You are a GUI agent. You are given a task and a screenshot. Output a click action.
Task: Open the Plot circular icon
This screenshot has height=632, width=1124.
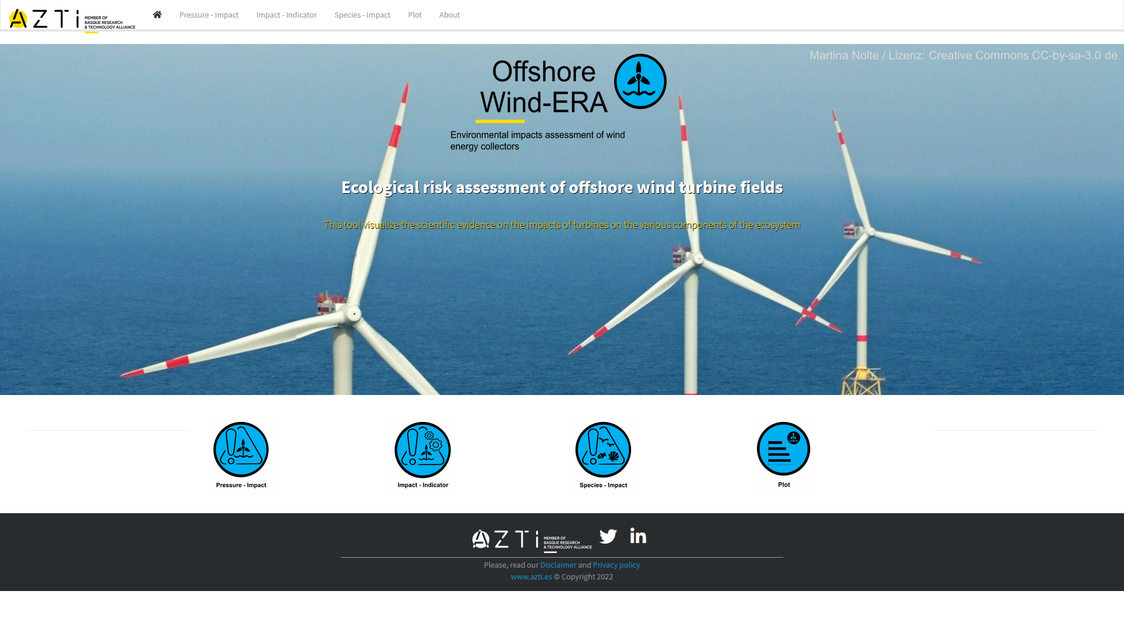[x=783, y=449]
